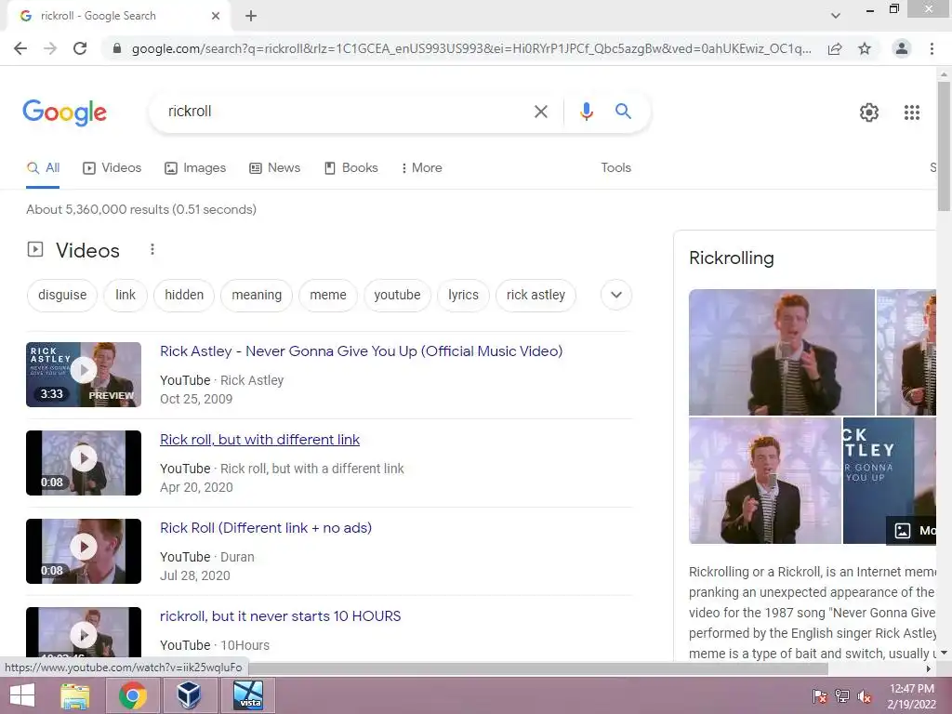Viewport: 952px width, 714px height.
Task: Click the browser back arrow
Action: [20, 48]
